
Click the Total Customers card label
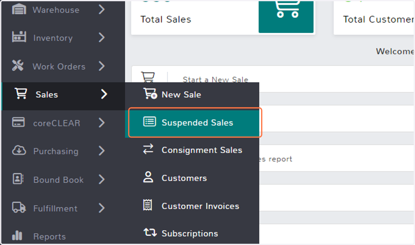click(x=379, y=19)
